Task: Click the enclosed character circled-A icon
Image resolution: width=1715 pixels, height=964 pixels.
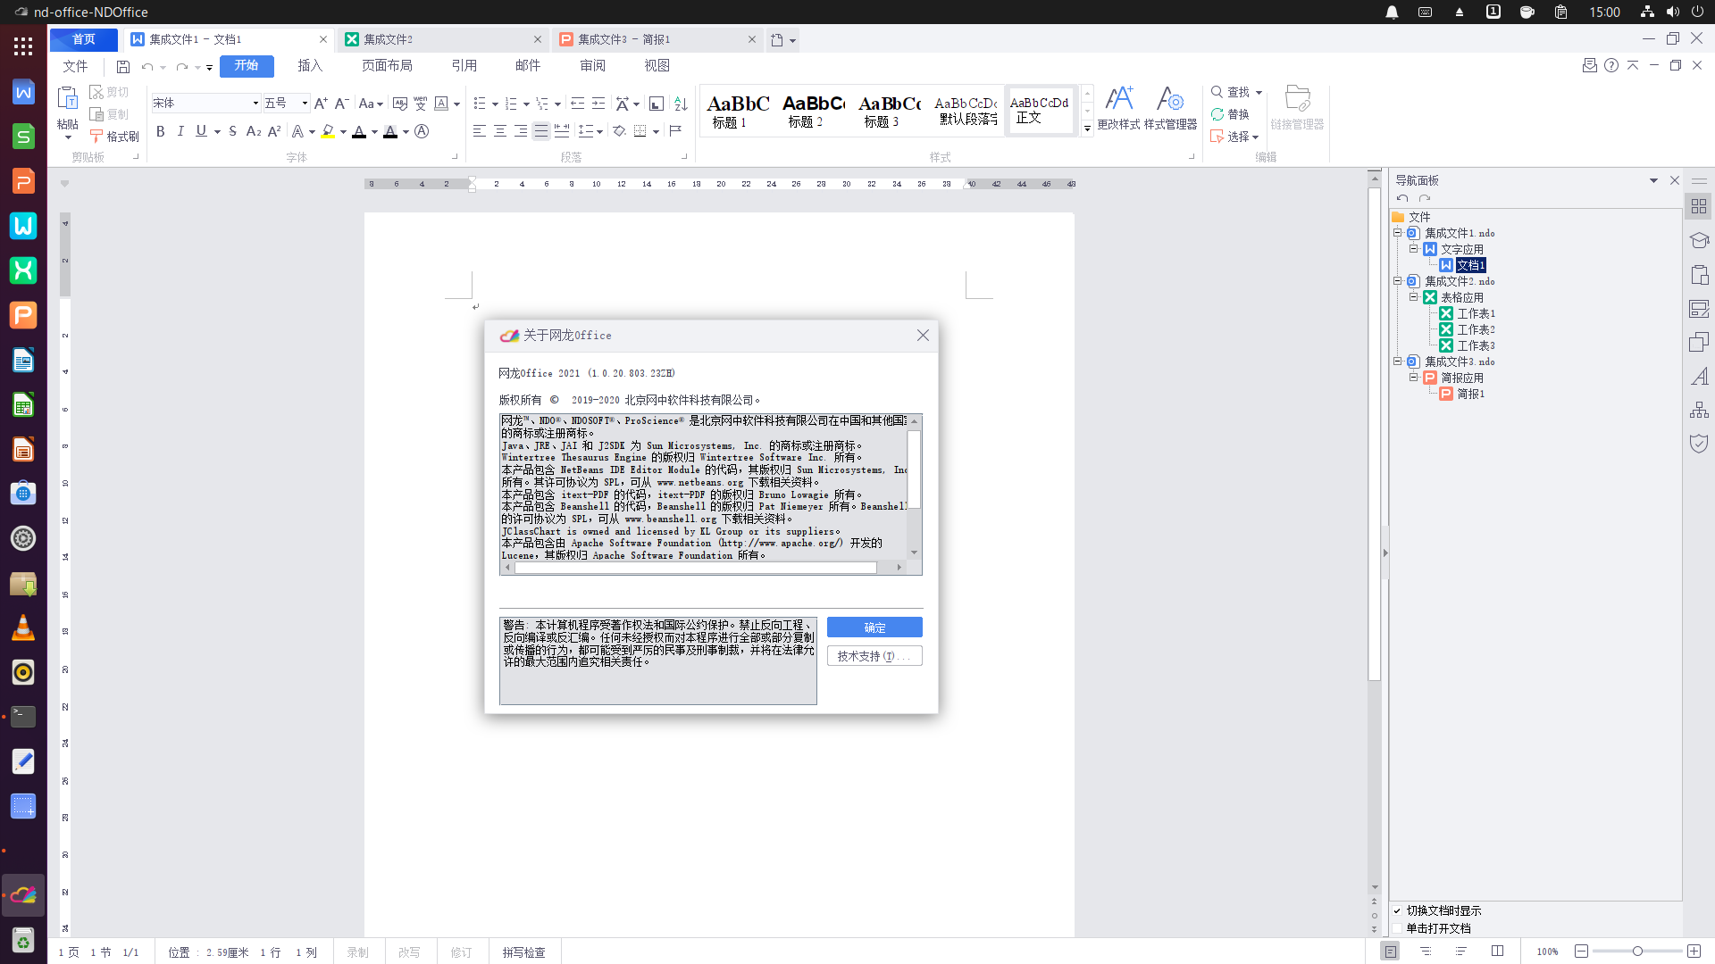Action: [x=422, y=131]
